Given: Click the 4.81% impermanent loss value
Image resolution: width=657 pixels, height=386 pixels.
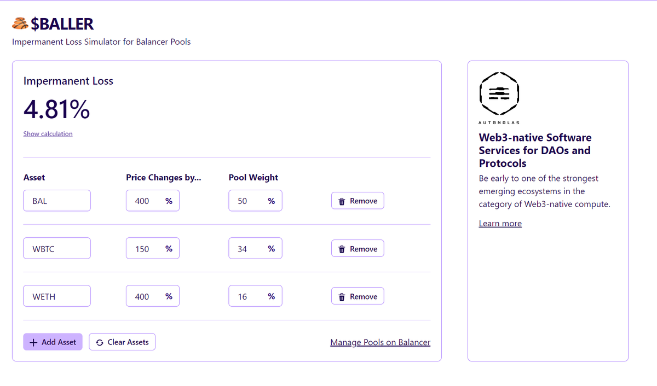Looking at the screenshot, I should coord(56,109).
